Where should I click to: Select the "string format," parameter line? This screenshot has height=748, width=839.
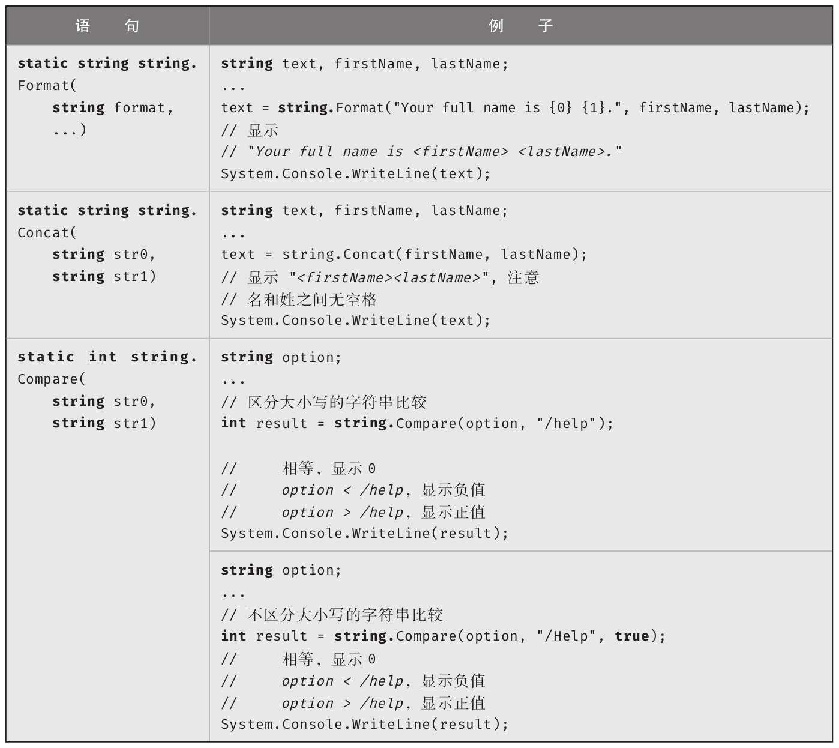pyautogui.click(x=113, y=108)
